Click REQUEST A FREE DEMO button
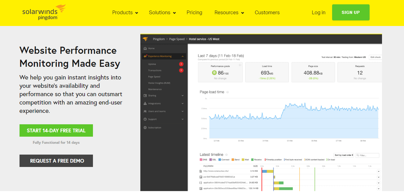 tap(56, 161)
